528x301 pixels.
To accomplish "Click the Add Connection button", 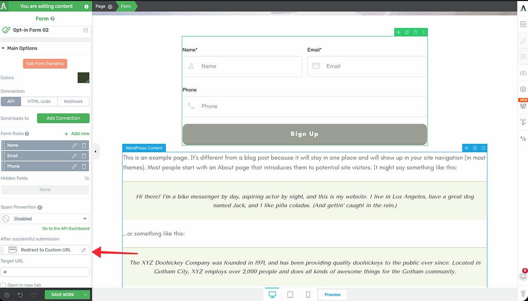I will coord(63,118).
